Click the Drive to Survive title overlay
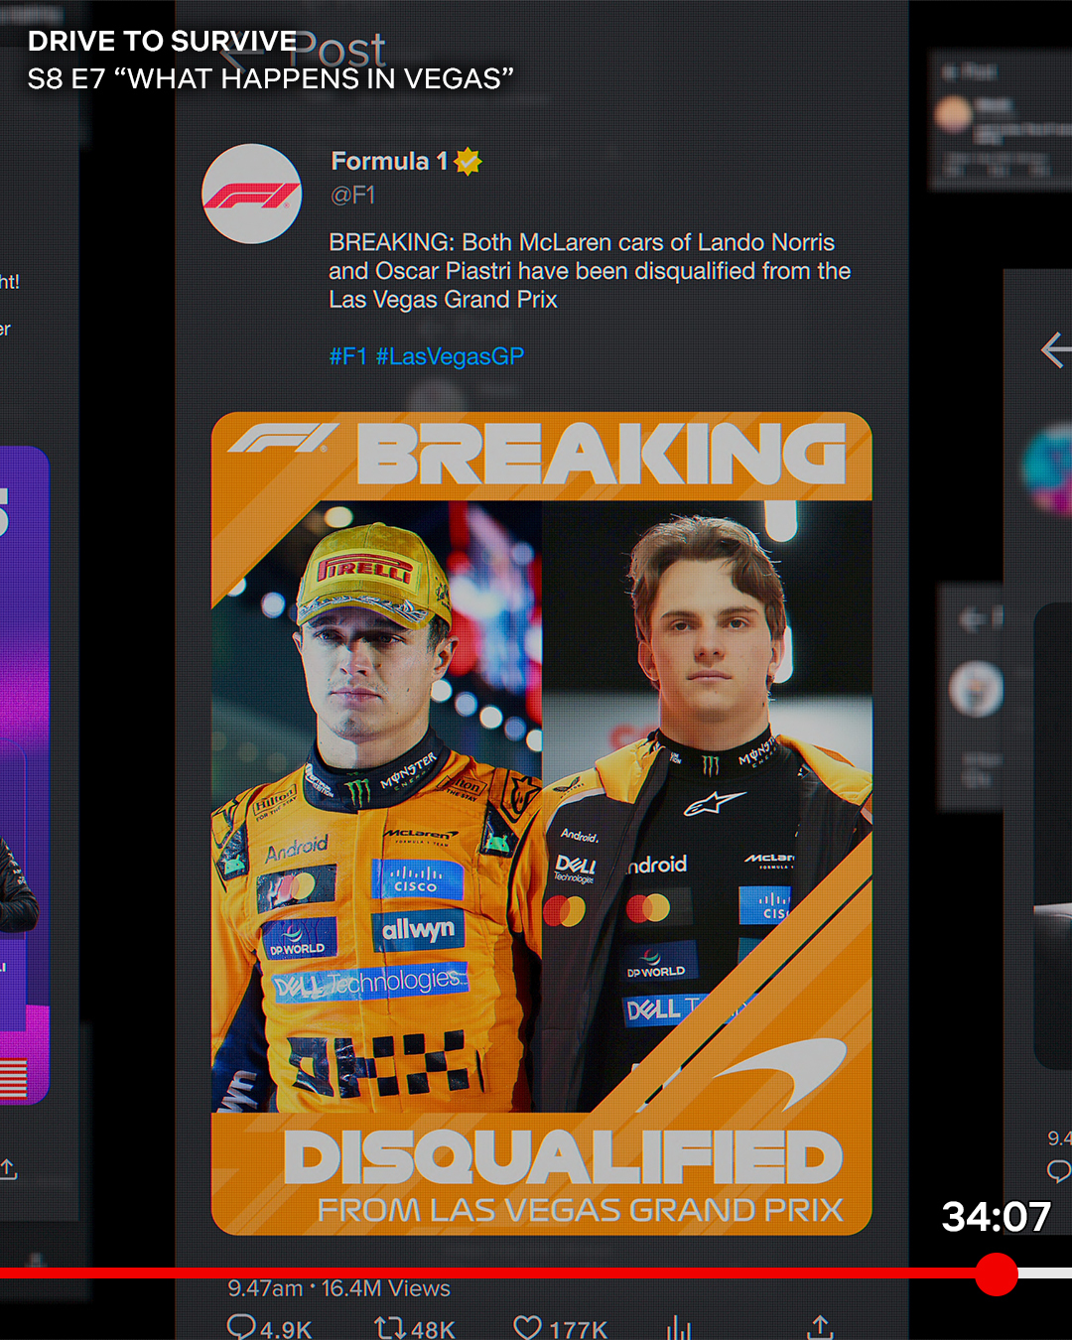The height and width of the screenshot is (1340, 1072). 163,41
